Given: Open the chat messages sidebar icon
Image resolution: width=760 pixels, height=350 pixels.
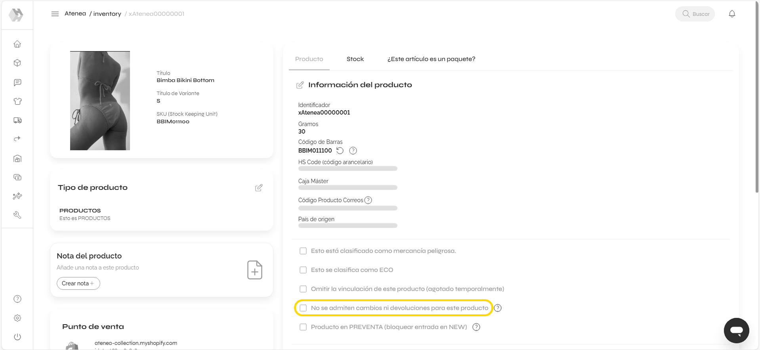Looking at the screenshot, I should [x=17, y=82].
